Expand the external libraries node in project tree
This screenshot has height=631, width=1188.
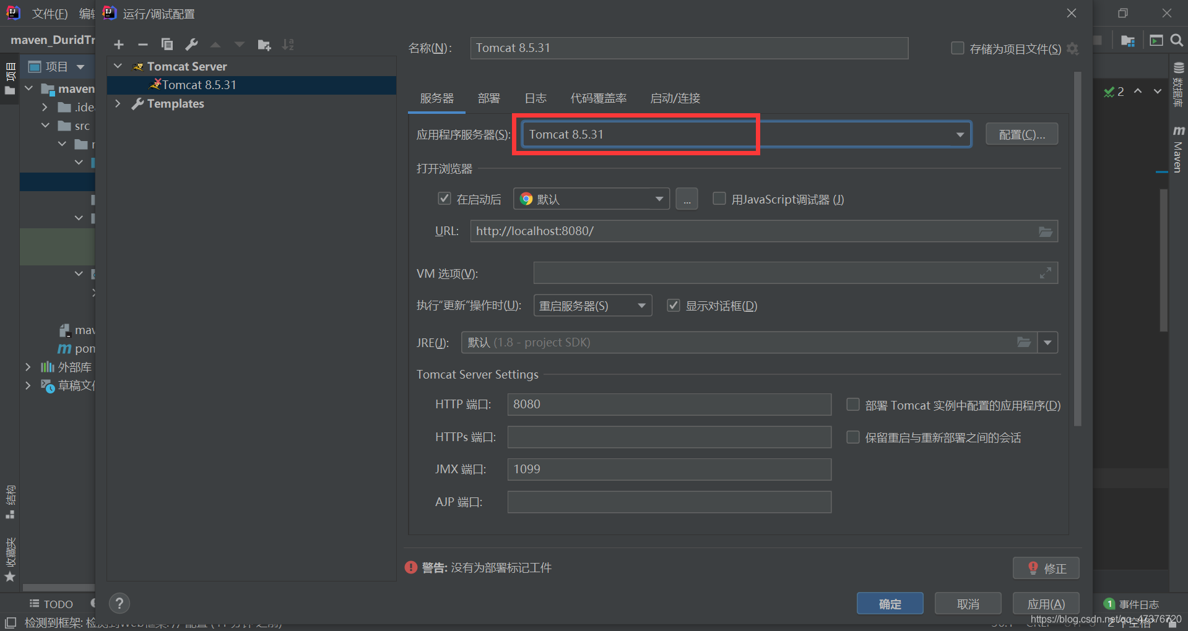point(28,367)
